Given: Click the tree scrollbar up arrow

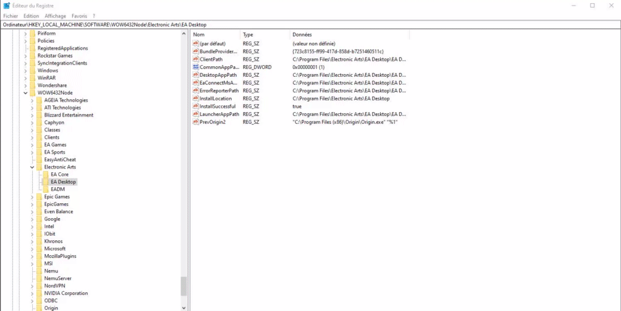Looking at the screenshot, I should click(x=184, y=34).
